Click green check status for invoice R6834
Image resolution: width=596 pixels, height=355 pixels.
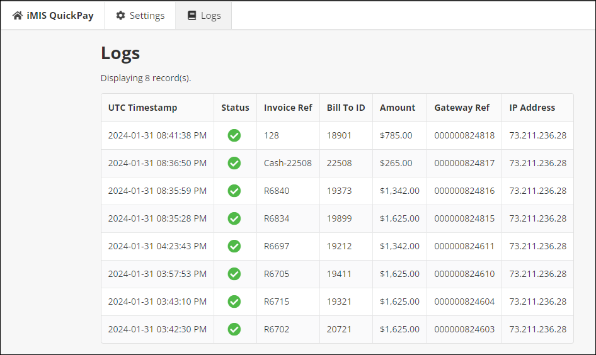click(234, 218)
